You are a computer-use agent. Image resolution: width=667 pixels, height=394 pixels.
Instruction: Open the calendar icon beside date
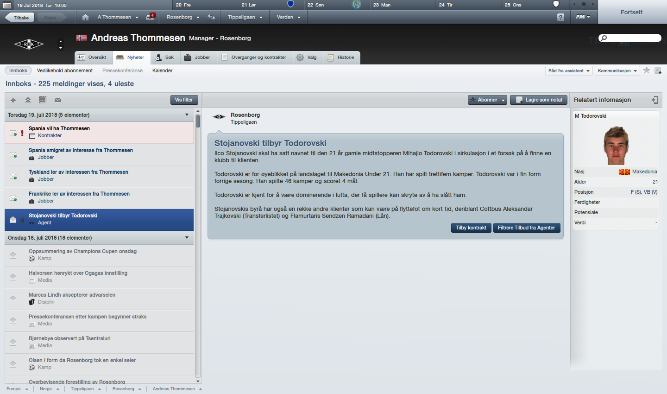click(x=7, y=5)
